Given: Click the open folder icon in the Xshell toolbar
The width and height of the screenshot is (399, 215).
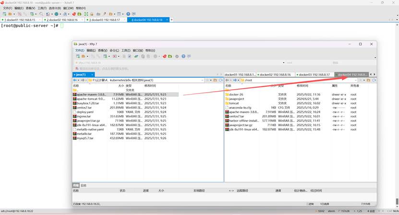Looking at the screenshot, I should [10, 14].
